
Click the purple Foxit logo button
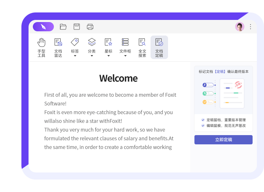tap(43, 27)
